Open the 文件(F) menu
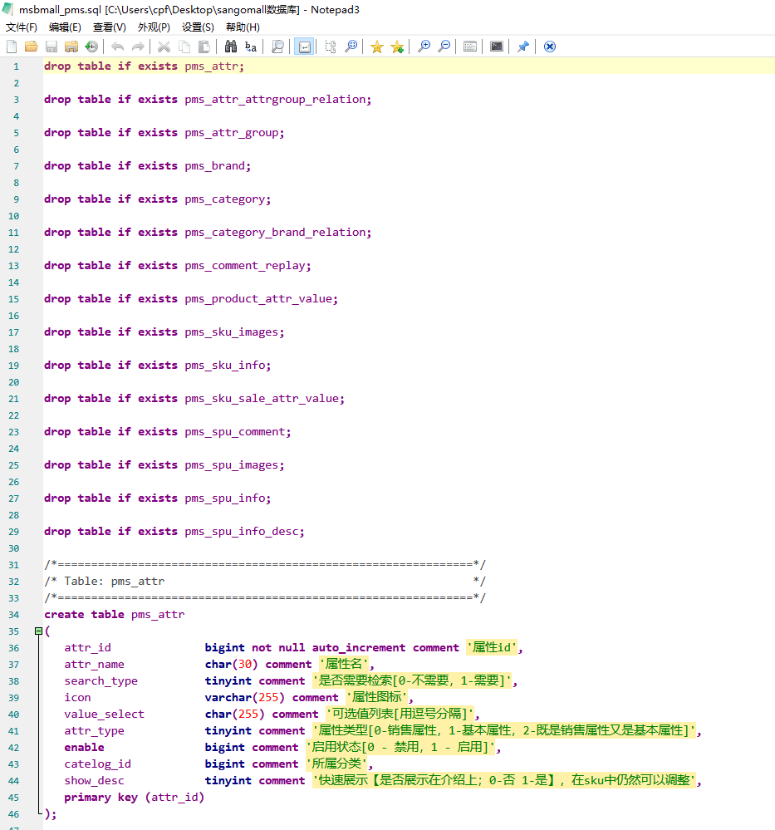Image resolution: width=775 pixels, height=830 pixels. 21,27
